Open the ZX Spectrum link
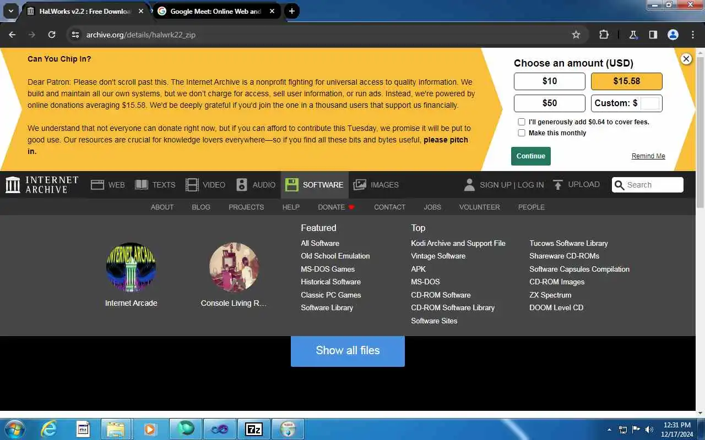Image resolution: width=705 pixels, height=440 pixels. (550, 295)
